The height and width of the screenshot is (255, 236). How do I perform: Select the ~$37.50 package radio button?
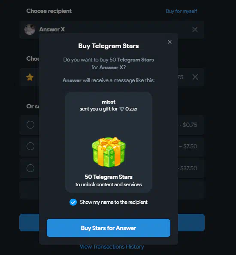point(30,168)
